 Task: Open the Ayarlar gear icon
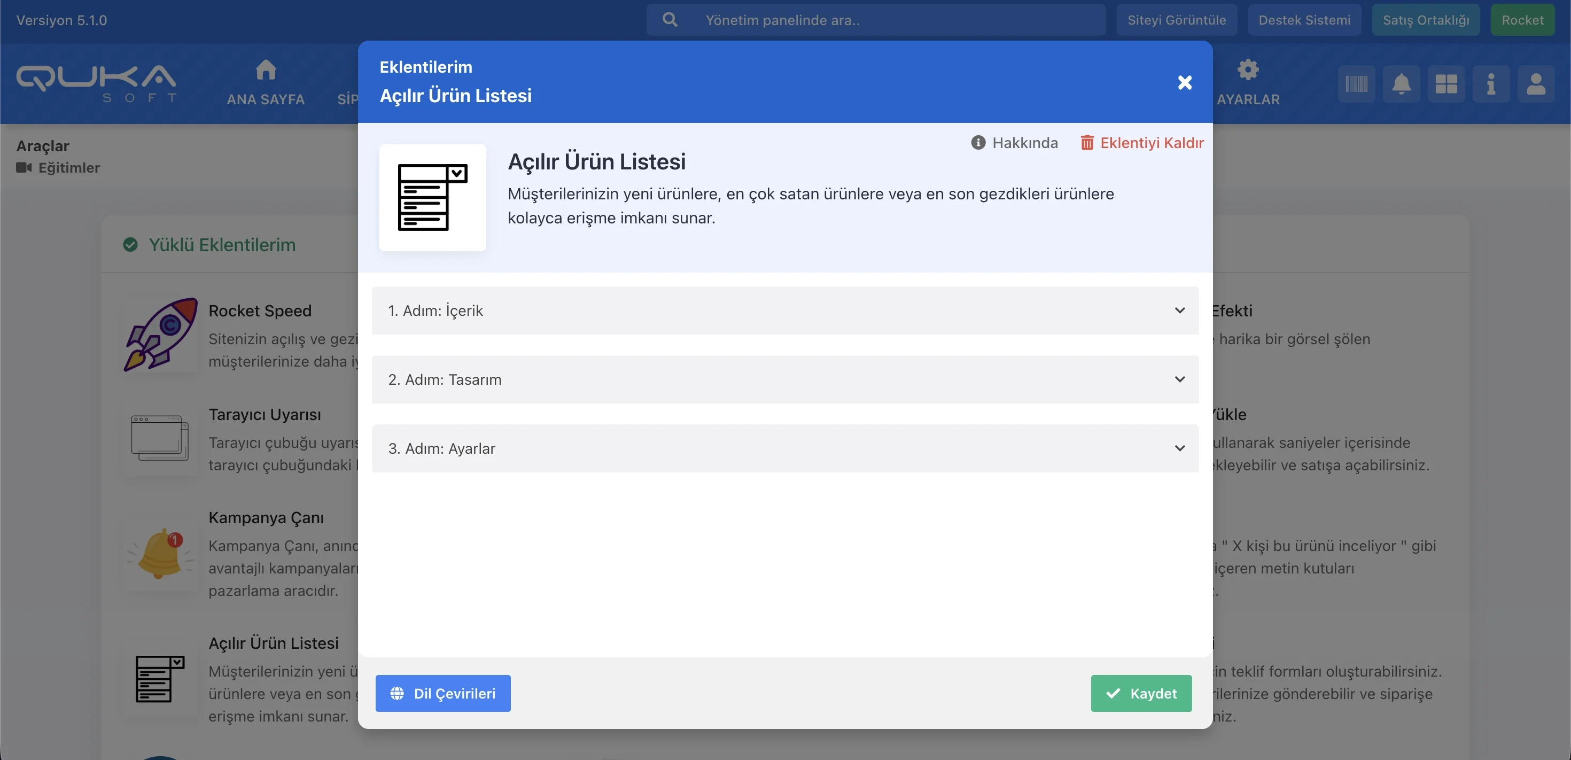tap(1248, 70)
